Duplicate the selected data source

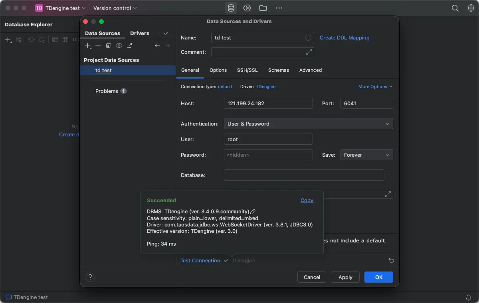coord(109,45)
